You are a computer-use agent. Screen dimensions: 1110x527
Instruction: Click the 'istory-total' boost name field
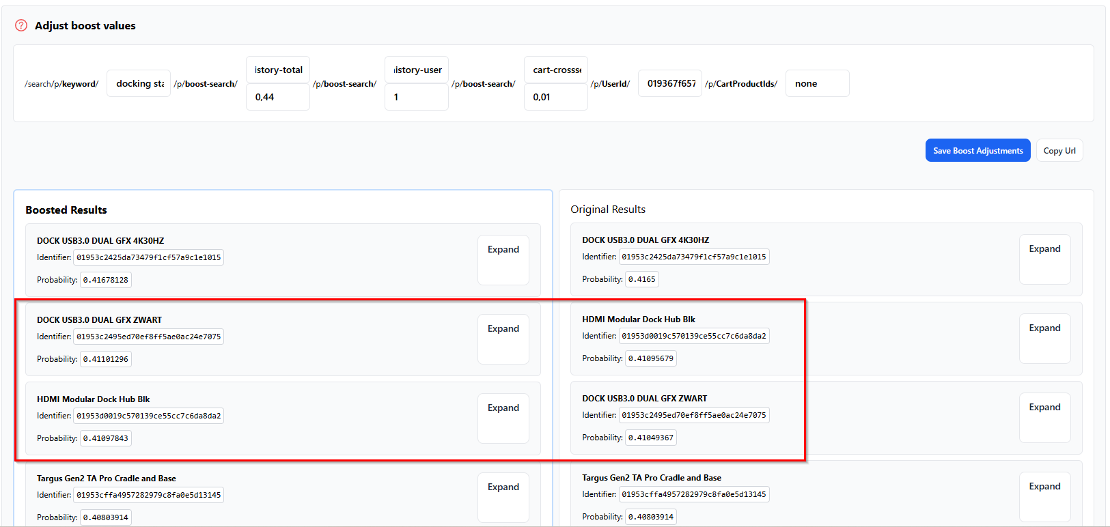pos(278,70)
